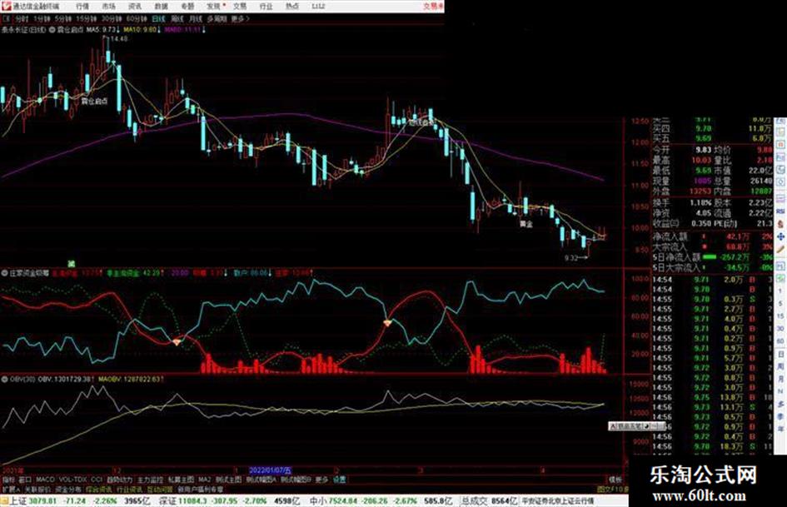Click the 日 daily shortcut in right sidebar
The width and height of the screenshot is (787, 507).
781,354
